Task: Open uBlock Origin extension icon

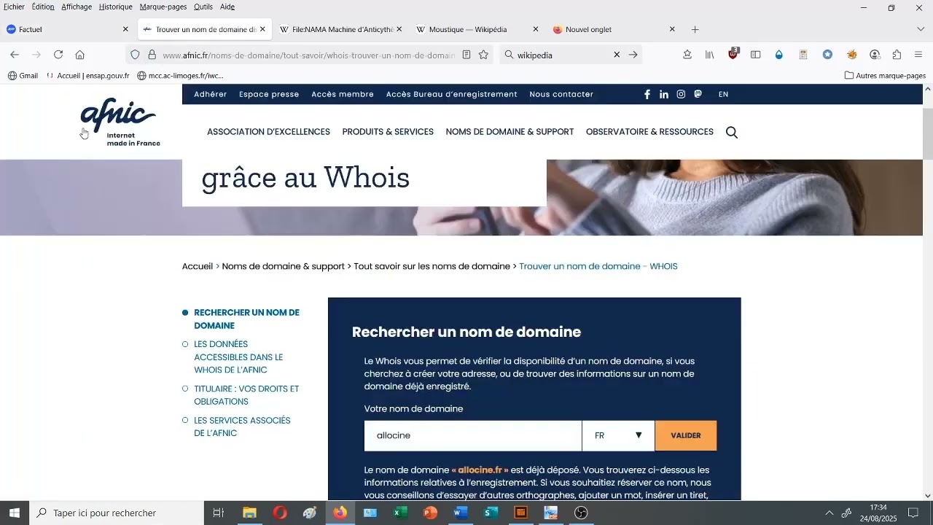Action: tap(734, 55)
